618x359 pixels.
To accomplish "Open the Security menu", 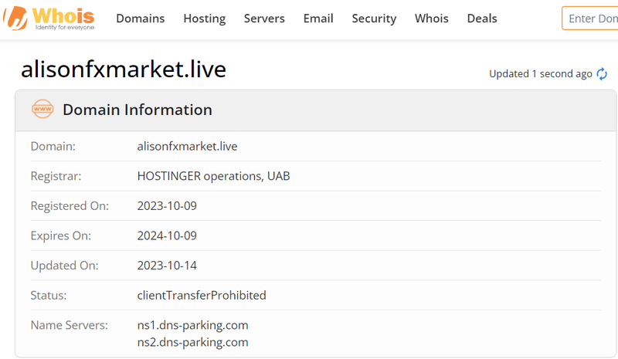I will point(374,19).
